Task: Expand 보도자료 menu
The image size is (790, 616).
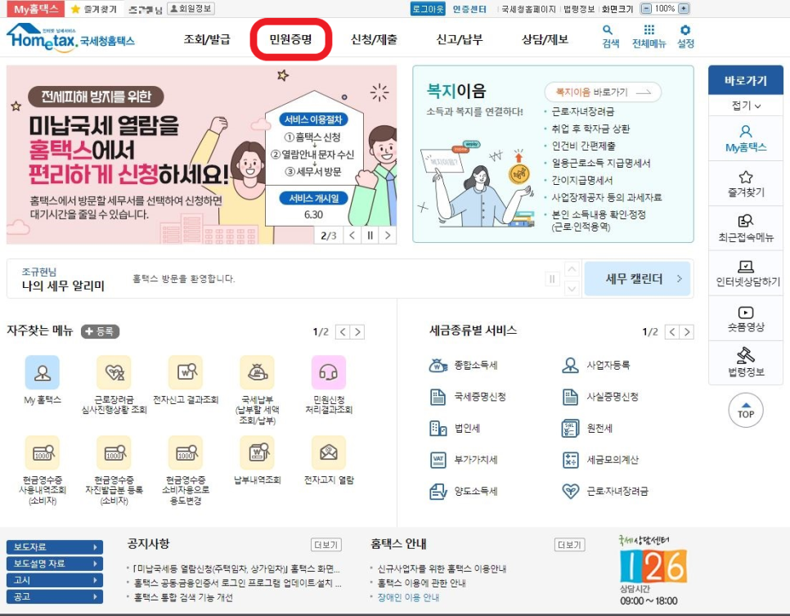Action: (55, 547)
